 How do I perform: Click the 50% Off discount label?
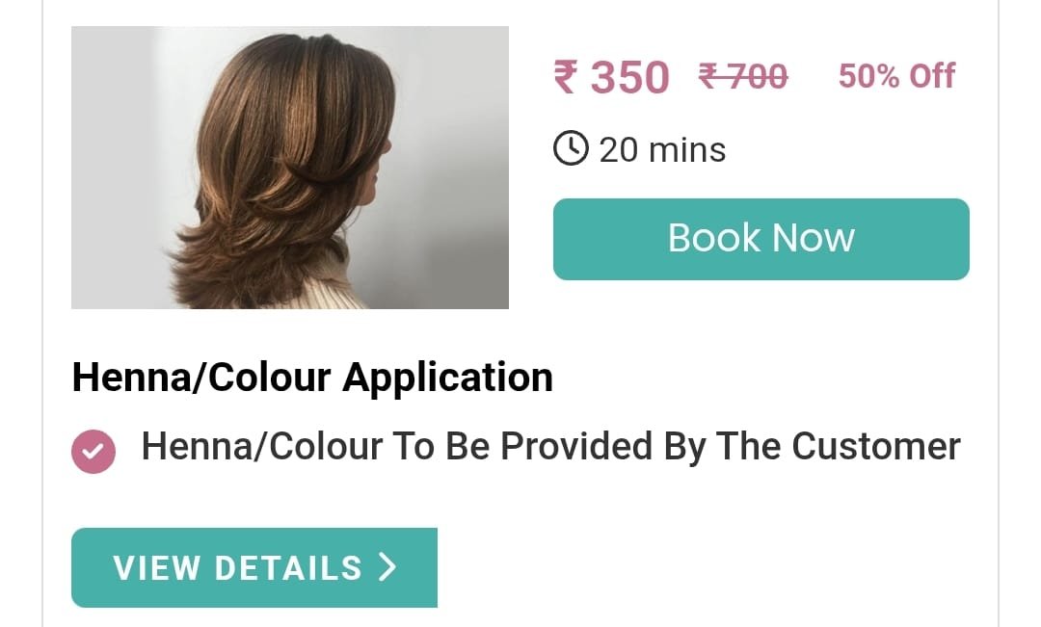pyautogui.click(x=896, y=76)
